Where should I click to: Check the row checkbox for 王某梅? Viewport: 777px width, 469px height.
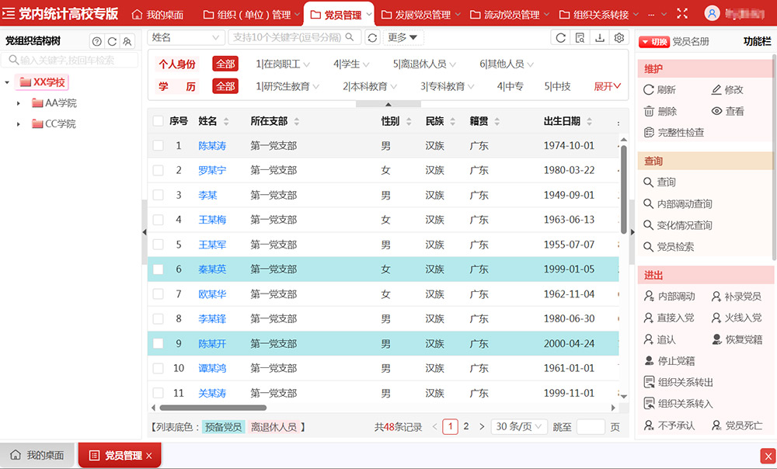click(x=158, y=220)
